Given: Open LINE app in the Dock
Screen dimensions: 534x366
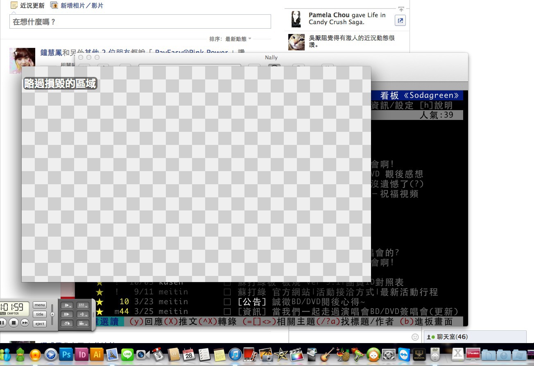Looking at the screenshot, I should pyautogui.click(x=128, y=355).
